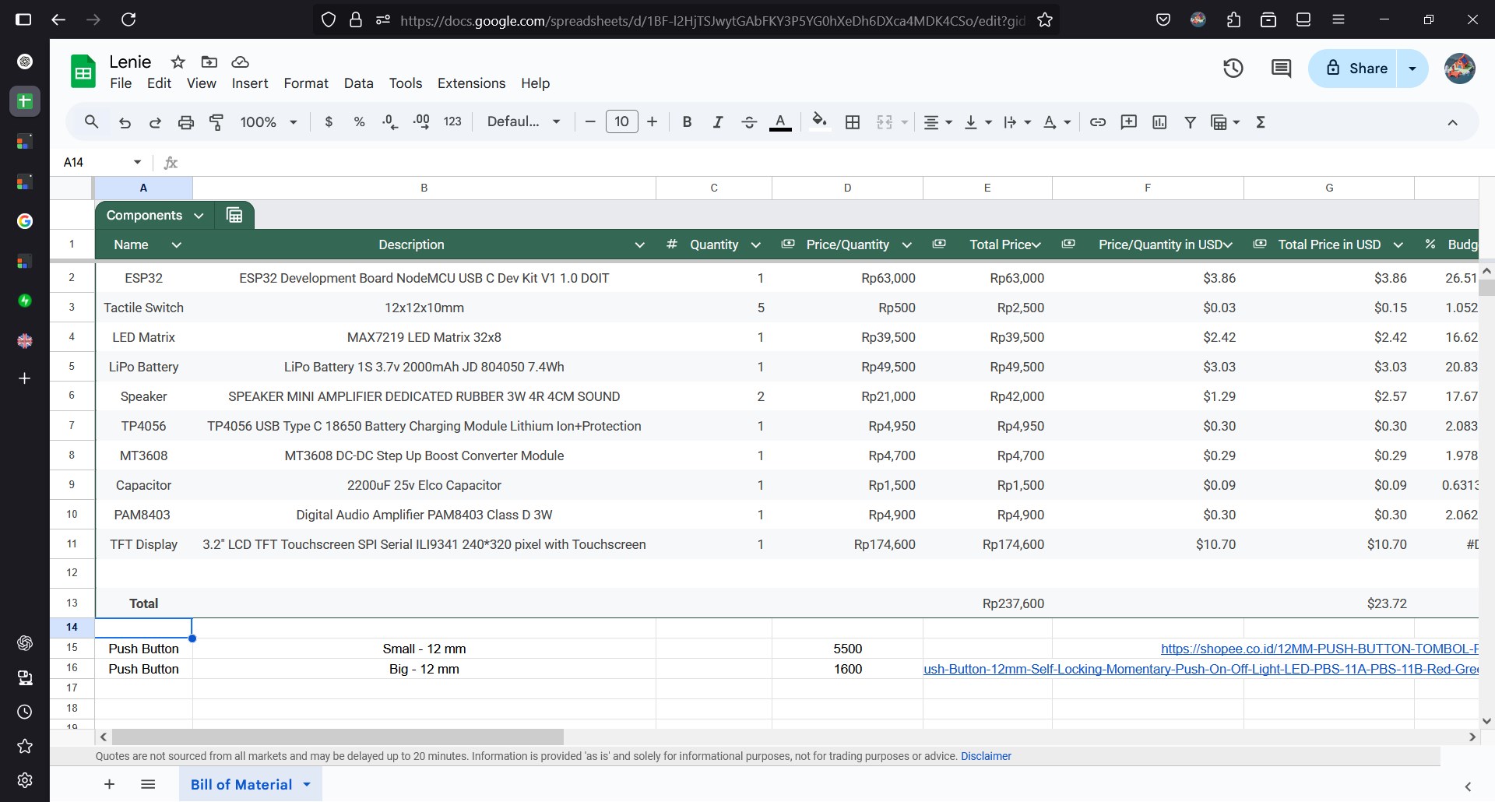Hide the menus with the collapse chevron
Image resolution: width=1495 pixels, height=802 pixels.
coord(1452,122)
